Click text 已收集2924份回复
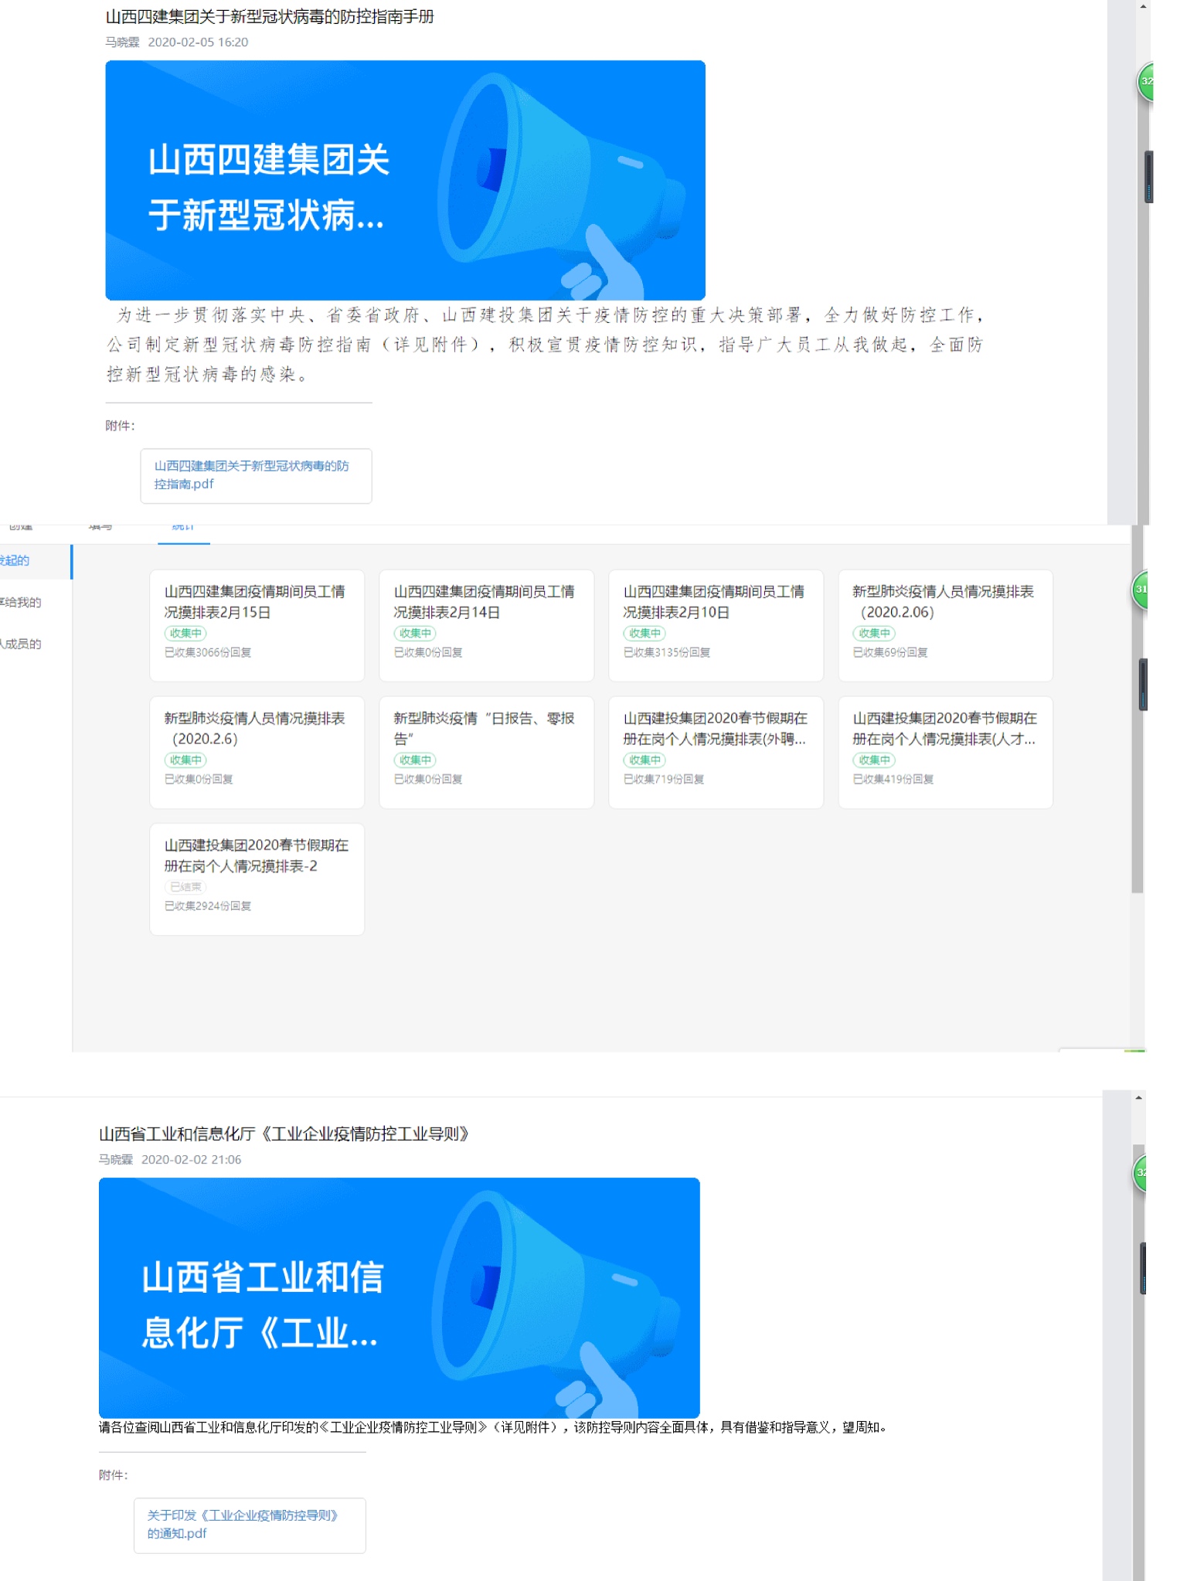1187x1581 pixels. 208,906
